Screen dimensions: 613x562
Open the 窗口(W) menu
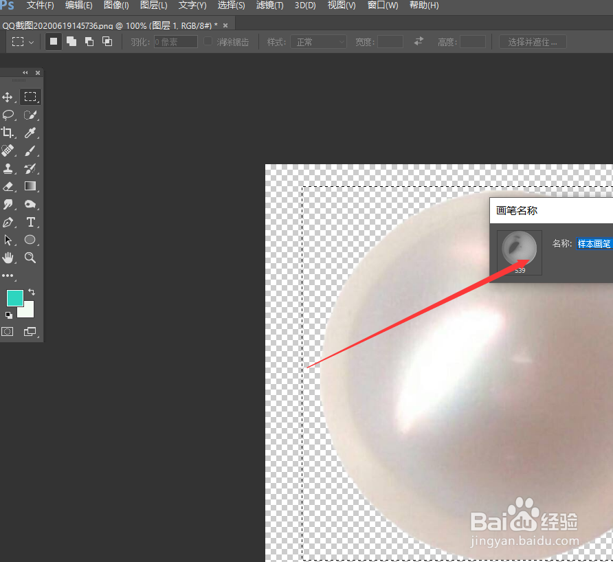[383, 5]
